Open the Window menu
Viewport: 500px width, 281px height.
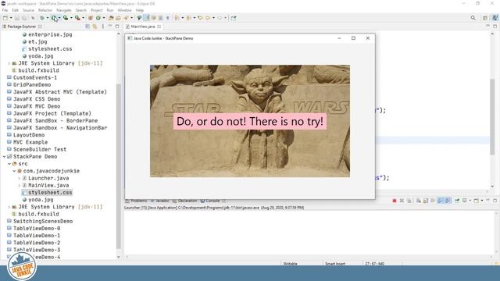point(124,10)
